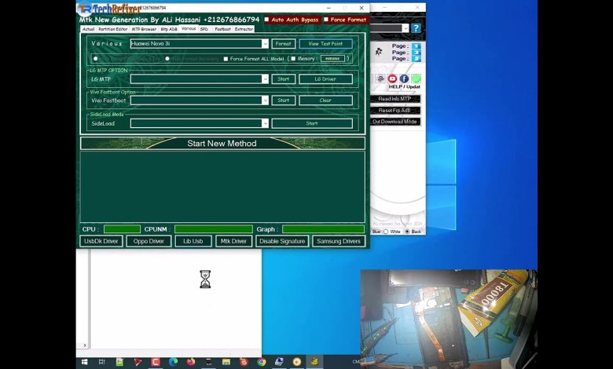Click the green CPU status bar
The height and width of the screenshot is (369, 613).
click(122, 229)
